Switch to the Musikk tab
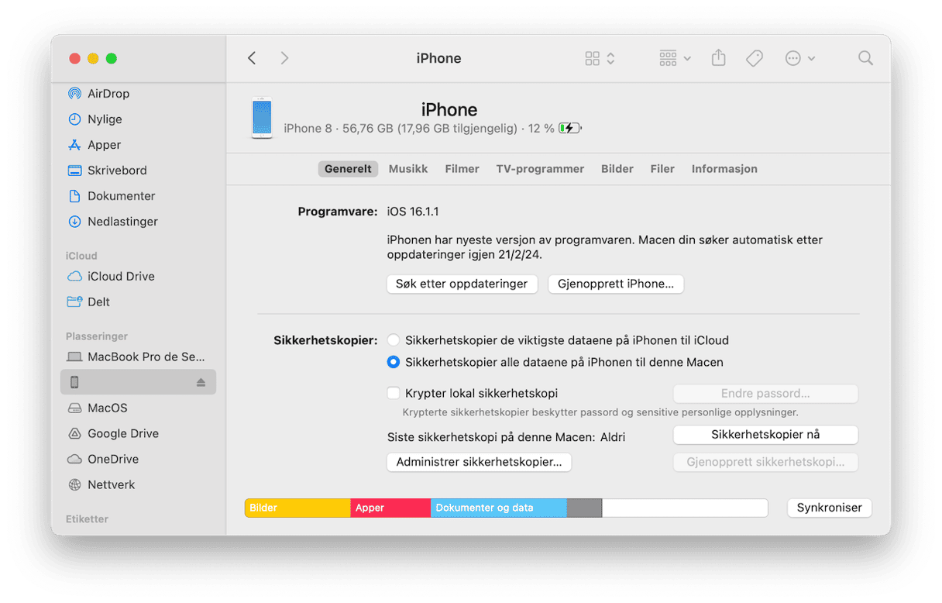This screenshot has height=603, width=942. [408, 169]
